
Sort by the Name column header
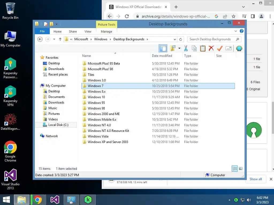[86, 56]
